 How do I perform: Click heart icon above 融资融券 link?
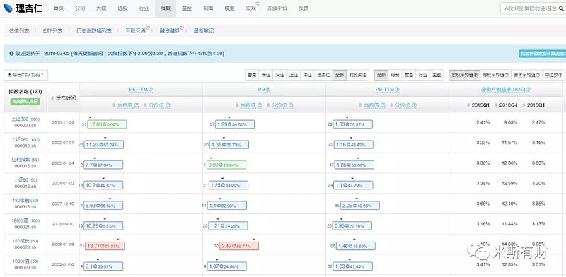[182, 28]
